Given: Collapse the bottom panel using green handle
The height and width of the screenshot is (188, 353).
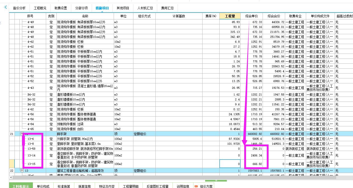Looking at the screenshot, I should pyautogui.click(x=216, y=181).
